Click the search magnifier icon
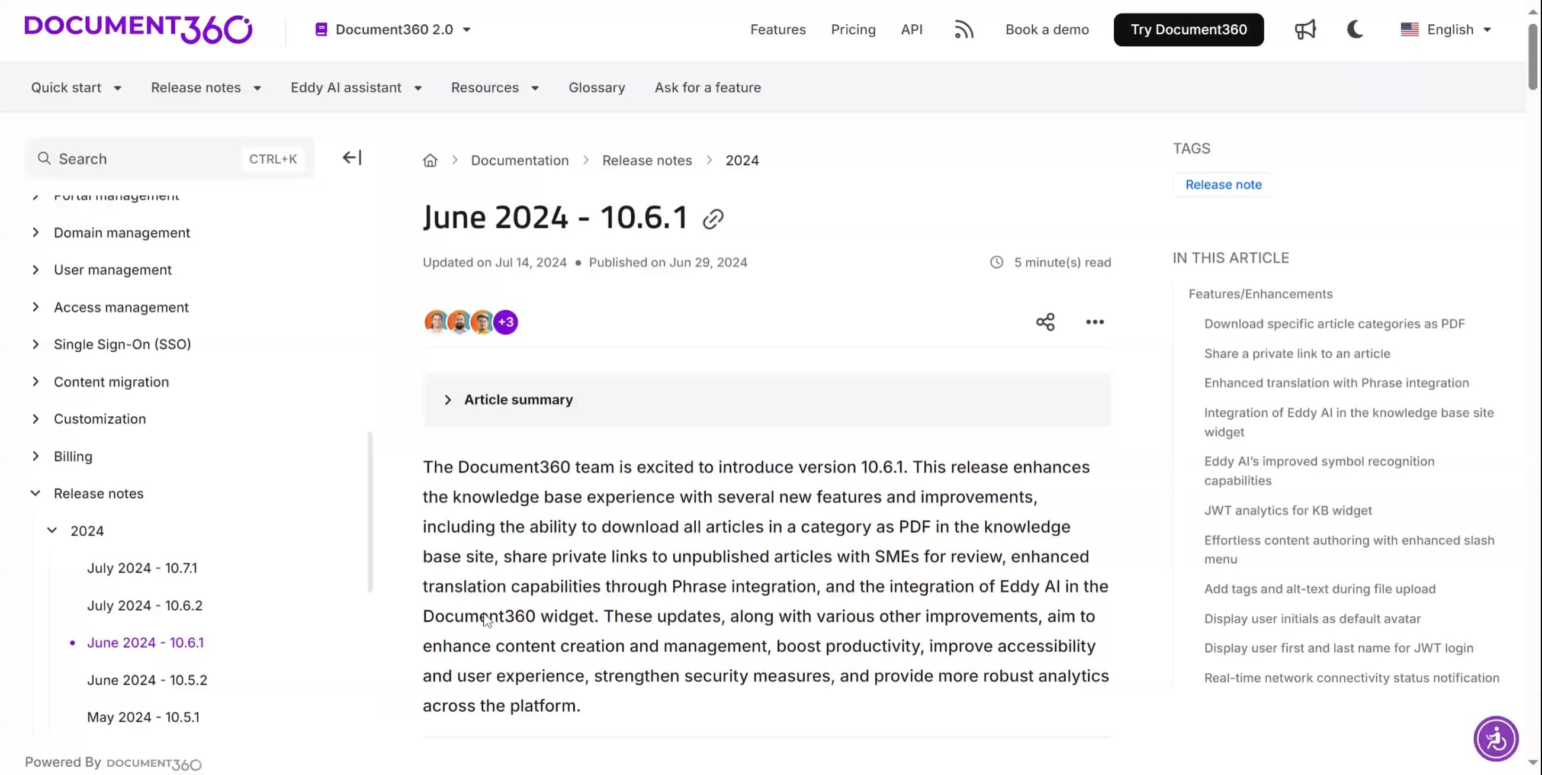The width and height of the screenshot is (1542, 775). coord(44,158)
